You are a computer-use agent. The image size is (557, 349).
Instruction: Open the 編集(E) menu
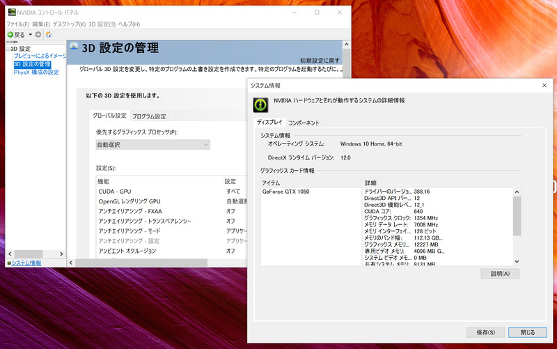pos(41,24)
